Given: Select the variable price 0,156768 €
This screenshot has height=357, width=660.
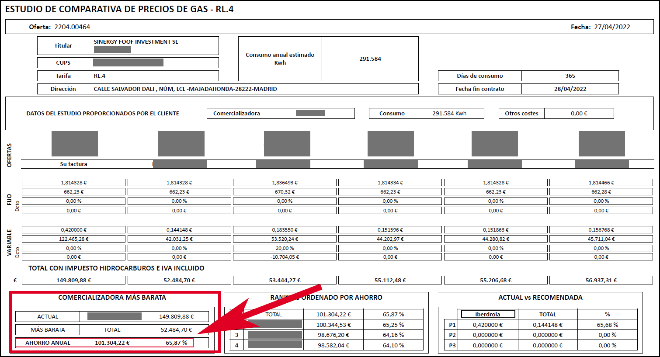Looking at the screenshot, I should pos(601,230).
